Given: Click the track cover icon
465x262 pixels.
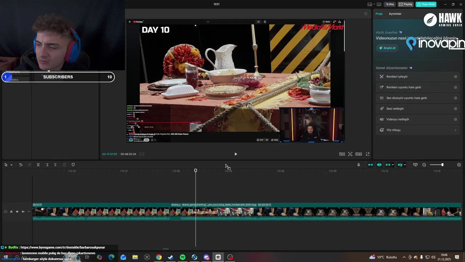Looking at the screenshot, I should 5,211.
